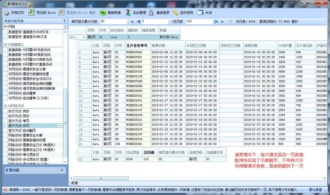Sort by the 结案日期 column header
330x195 pixels.
tap(261, 46)
